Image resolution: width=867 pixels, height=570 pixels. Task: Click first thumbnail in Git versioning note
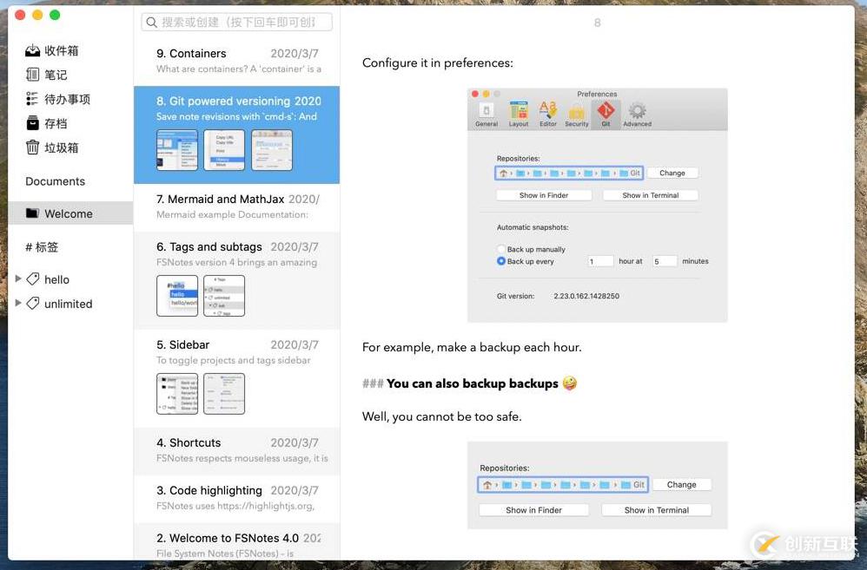point(177,150)
